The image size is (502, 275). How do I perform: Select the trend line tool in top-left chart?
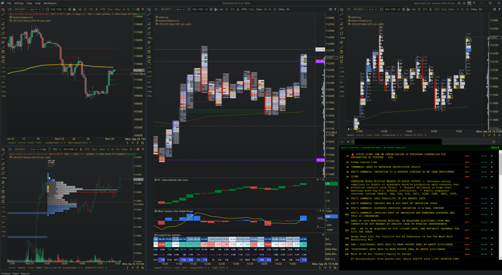click(x=3, y=14)
